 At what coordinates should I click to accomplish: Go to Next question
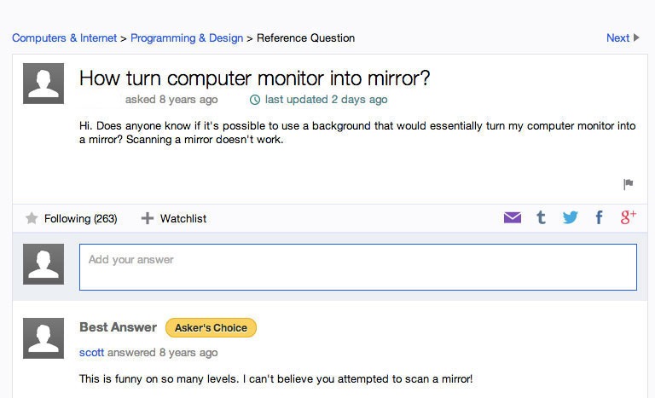click(617, 37)
